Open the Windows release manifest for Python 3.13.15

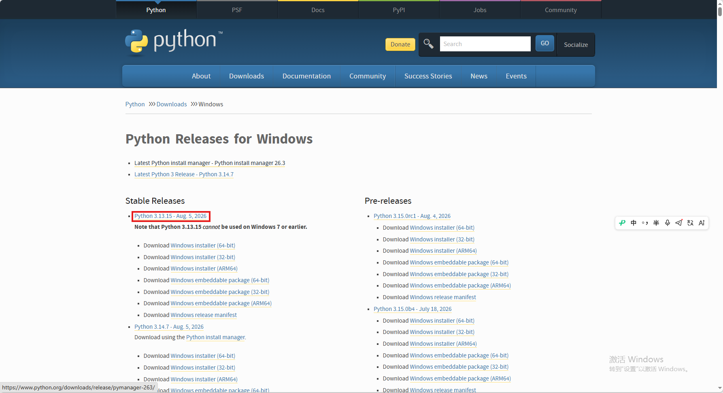click(204, 315)
